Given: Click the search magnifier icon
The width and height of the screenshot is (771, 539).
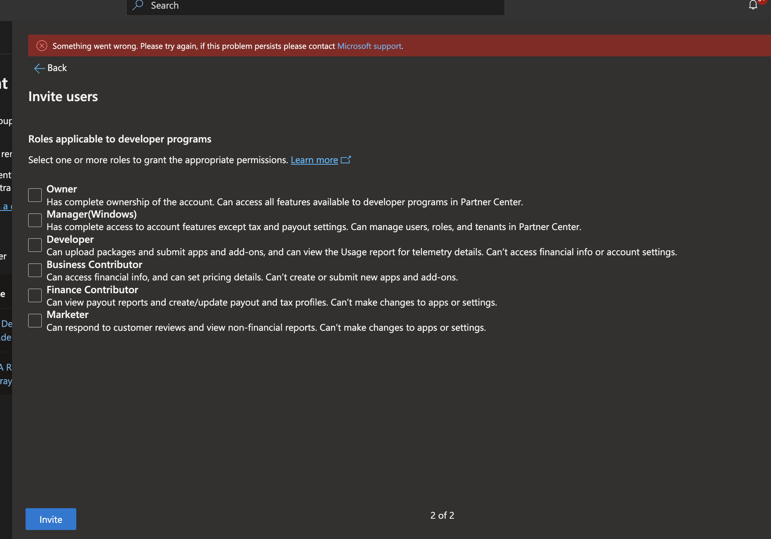Looking at the screenshot, I should 138,5.
